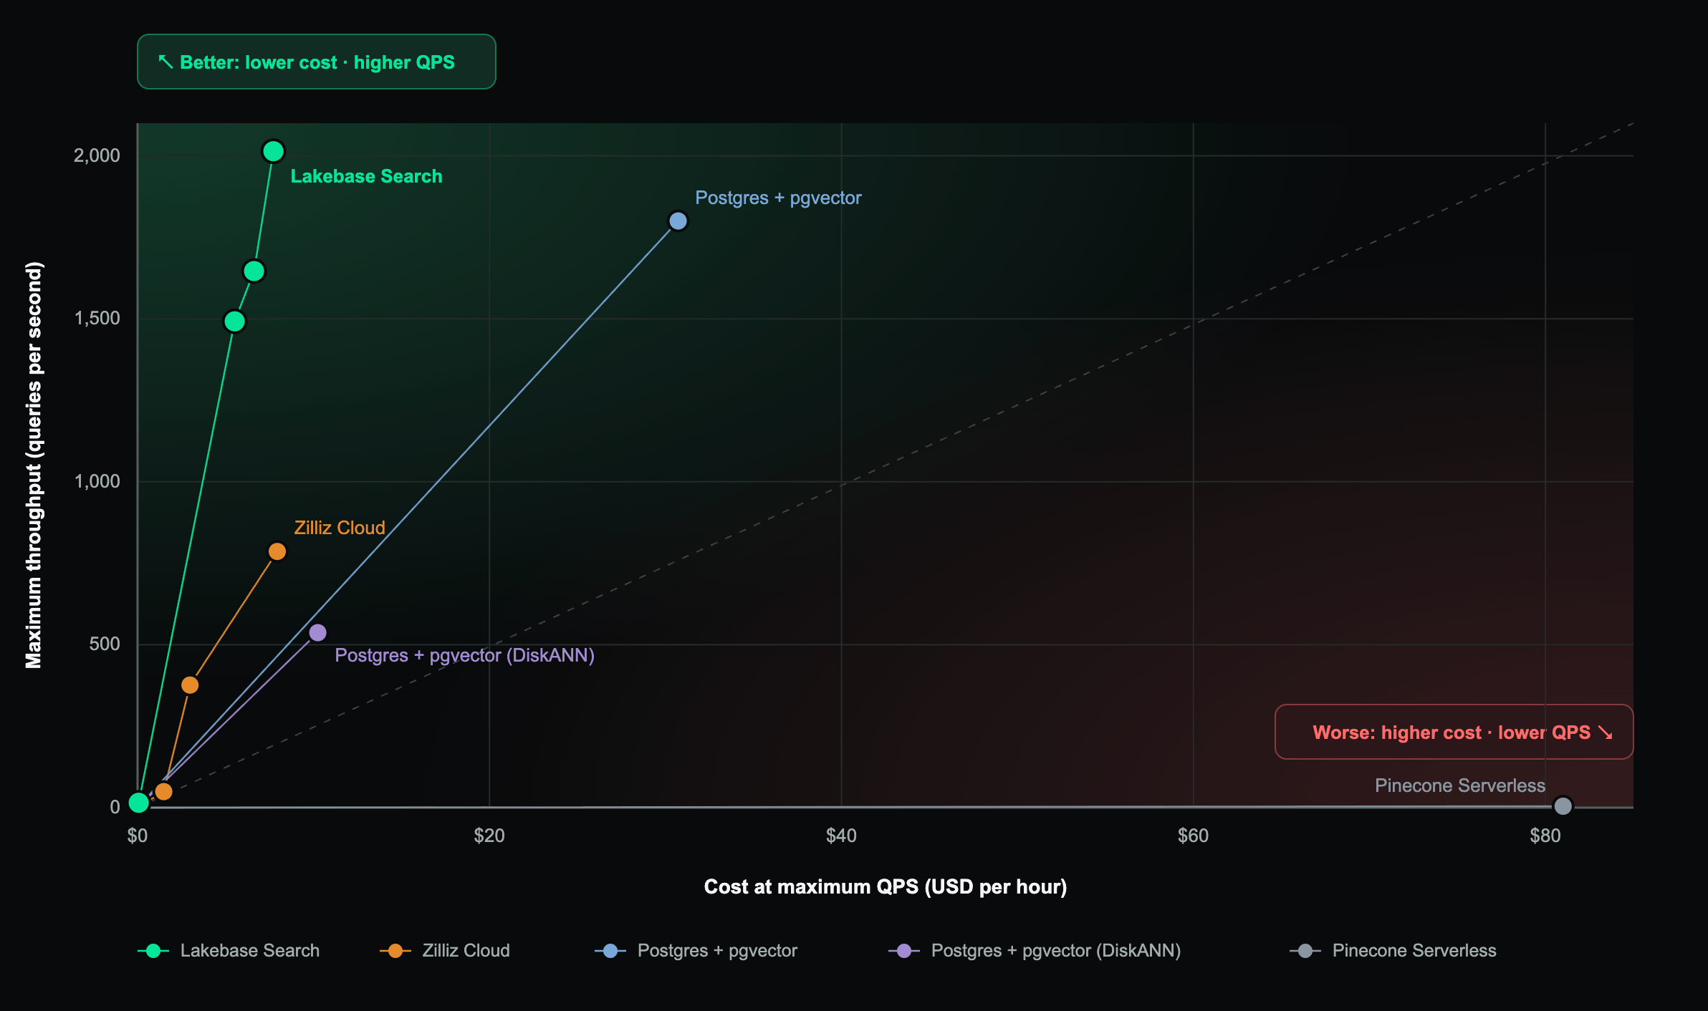
Task: Click the '$40' x-axis tick label
Action: [841, 836]
